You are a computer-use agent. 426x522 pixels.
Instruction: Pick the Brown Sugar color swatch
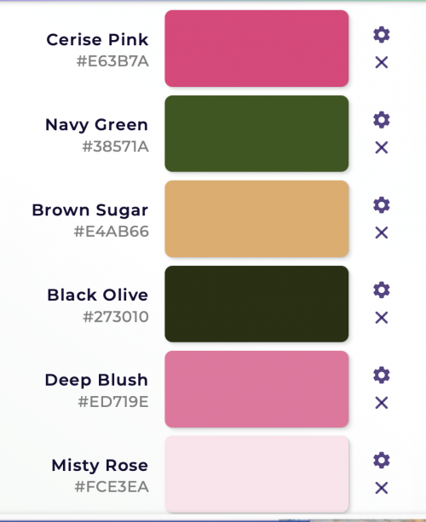[x=256, y=219]
